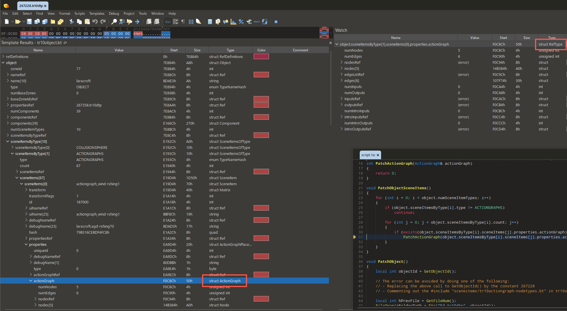Viewport: 567px width, 311px height.
Task: Click the Save file toolbar icon
Action: [29, 22]
